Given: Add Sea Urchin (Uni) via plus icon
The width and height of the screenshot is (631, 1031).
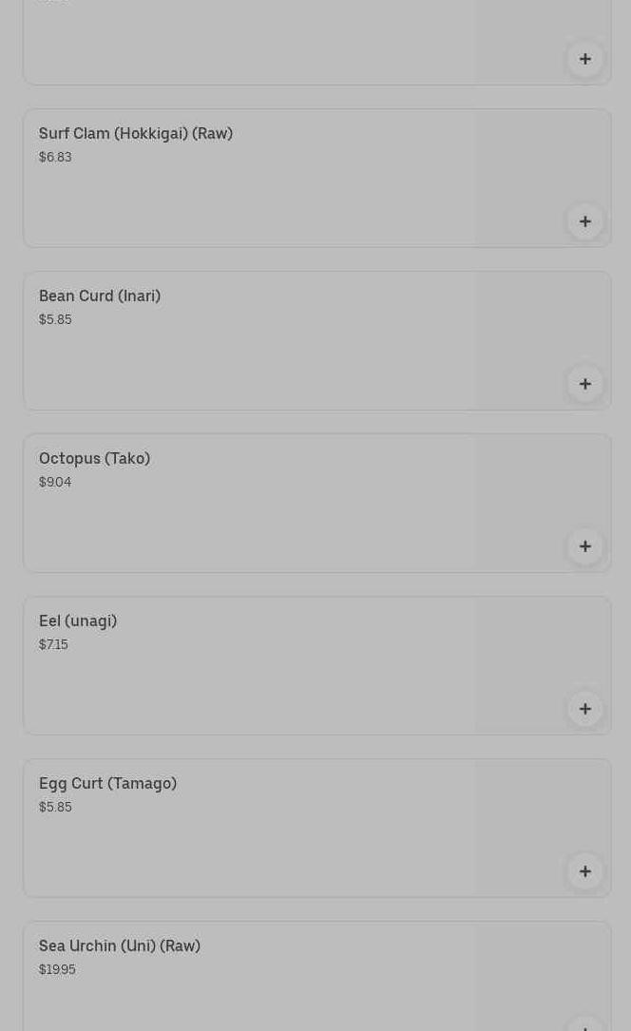Looking at the screenshot, I should click(x=585, y=1024).
